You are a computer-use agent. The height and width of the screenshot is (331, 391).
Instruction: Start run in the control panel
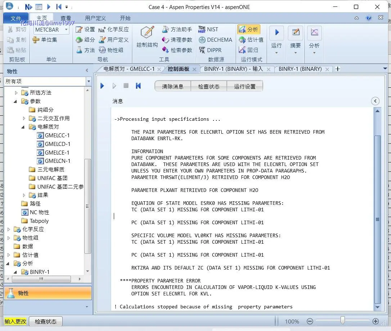coord(102,86)
